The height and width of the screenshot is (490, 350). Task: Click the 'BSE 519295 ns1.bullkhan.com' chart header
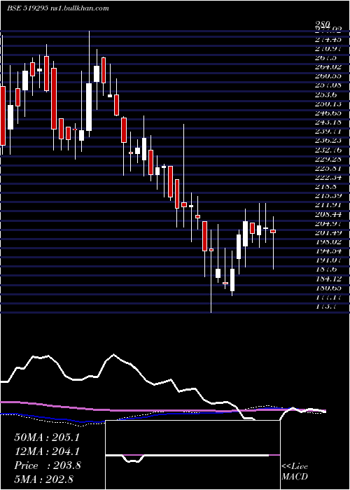click(58, 8)
